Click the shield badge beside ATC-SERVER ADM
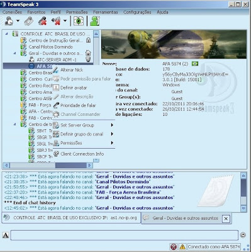 [x=88, y=59]
